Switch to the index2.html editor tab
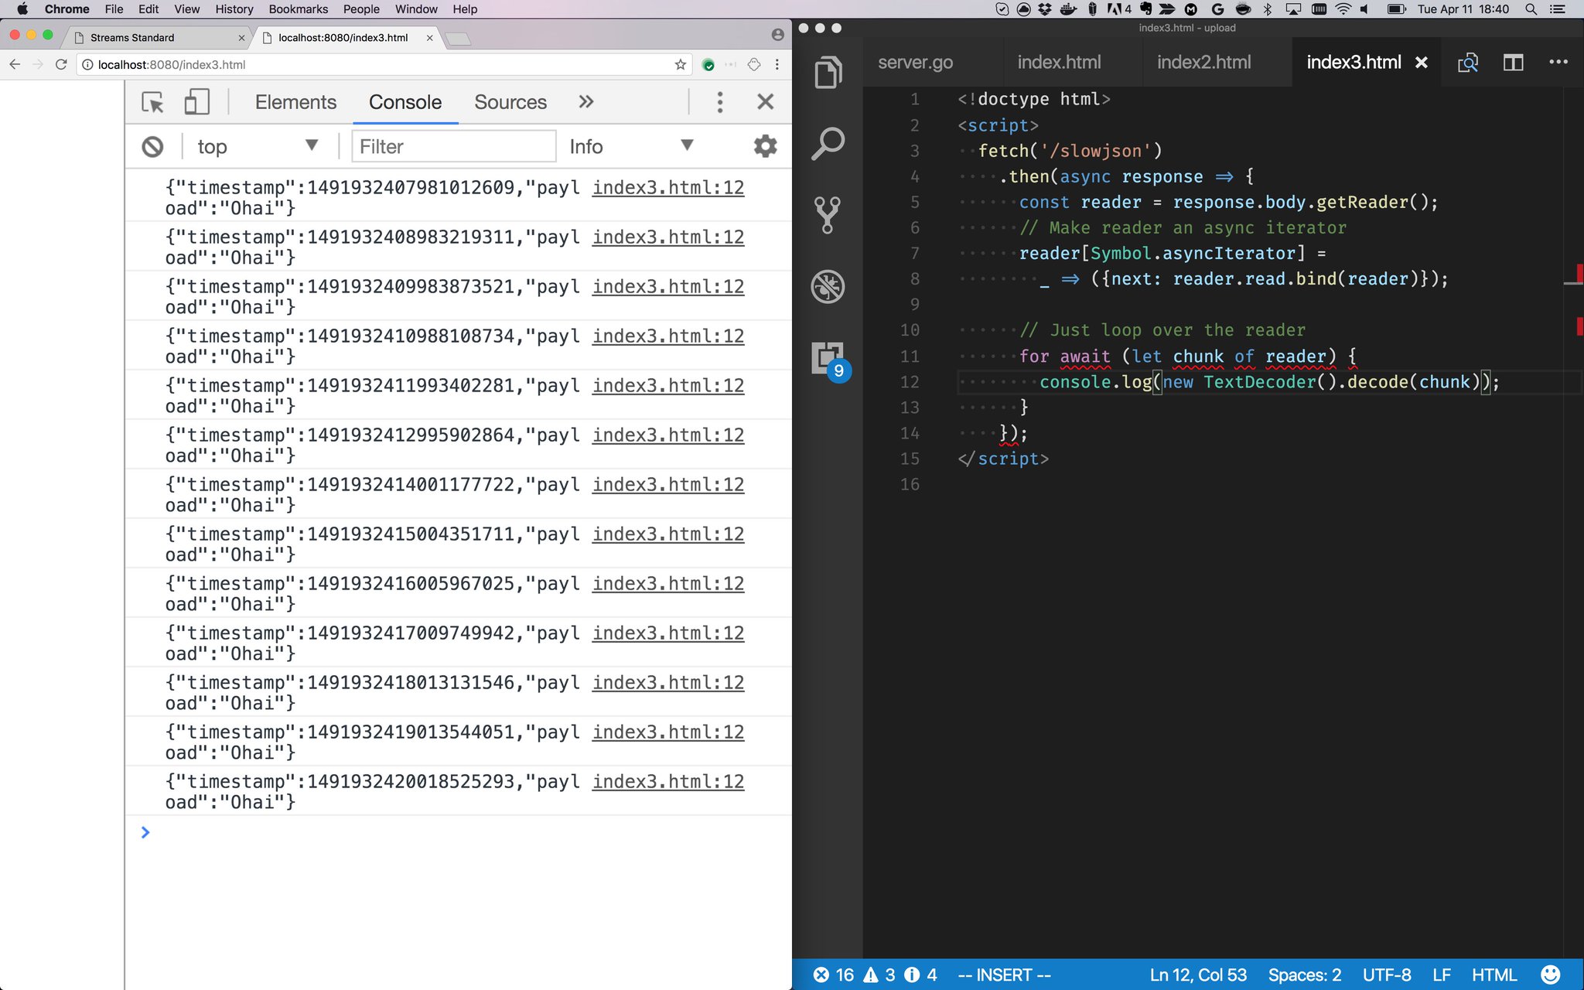Screen dimensions: 1584x990 pyautogui.click(x=1203, y=62)
